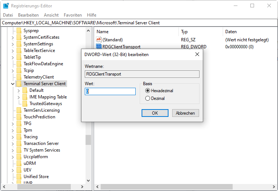Click the Unified Store folder icon

click(x=19, y=177)
